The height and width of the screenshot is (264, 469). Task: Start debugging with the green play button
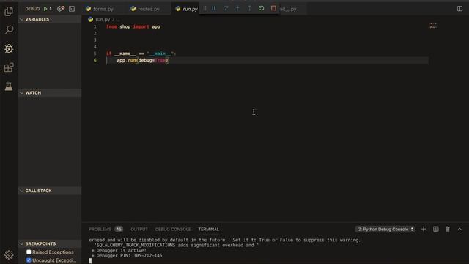tap(45, 9)
